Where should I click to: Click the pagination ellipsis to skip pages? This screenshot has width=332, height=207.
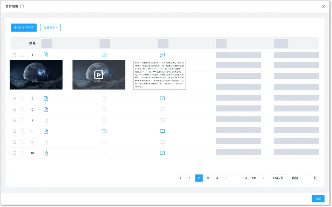tap(236, 178)
